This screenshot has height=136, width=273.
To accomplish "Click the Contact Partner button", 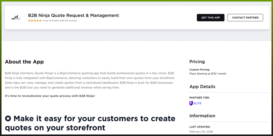I will pos(245,18).
